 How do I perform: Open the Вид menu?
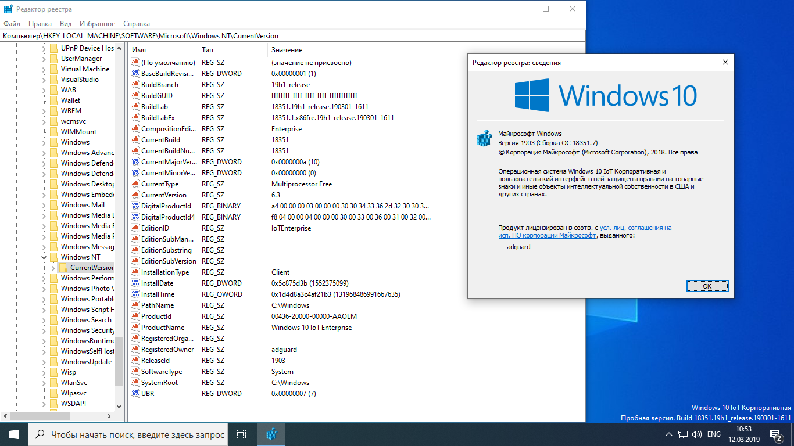66,24
